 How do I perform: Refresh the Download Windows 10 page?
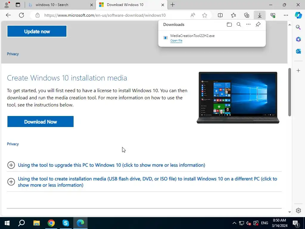(x=21, y=15)
